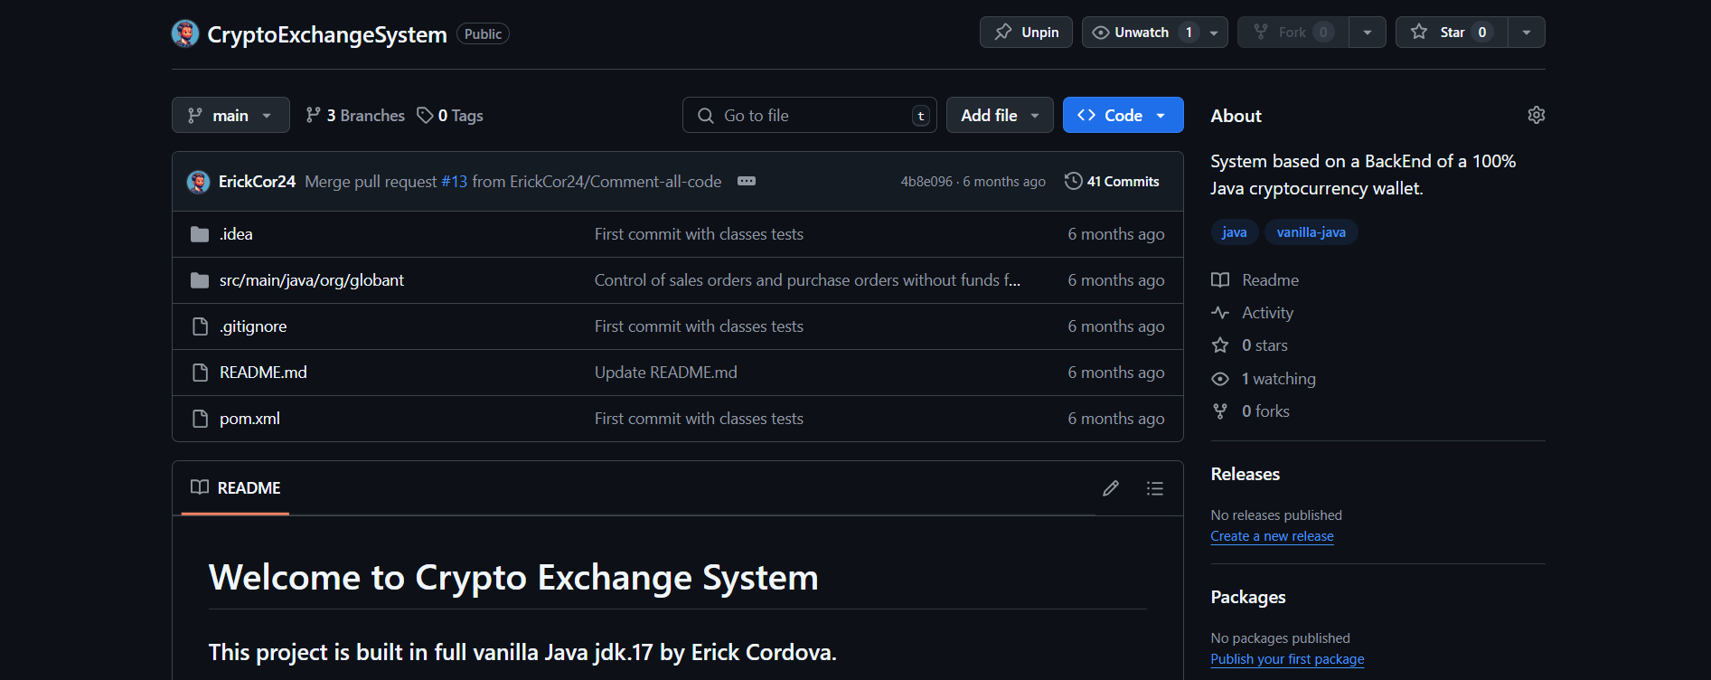Select the java topic tag

coord(1234,232)
